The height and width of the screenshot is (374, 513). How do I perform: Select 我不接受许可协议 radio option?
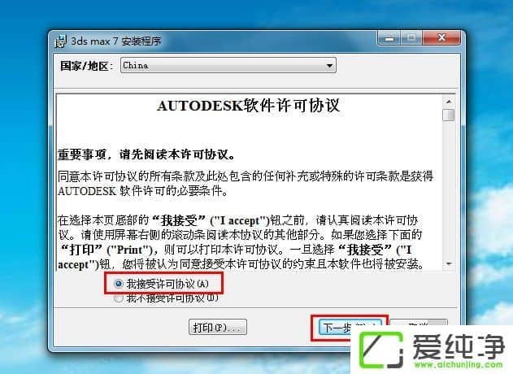tap(118, 298)
